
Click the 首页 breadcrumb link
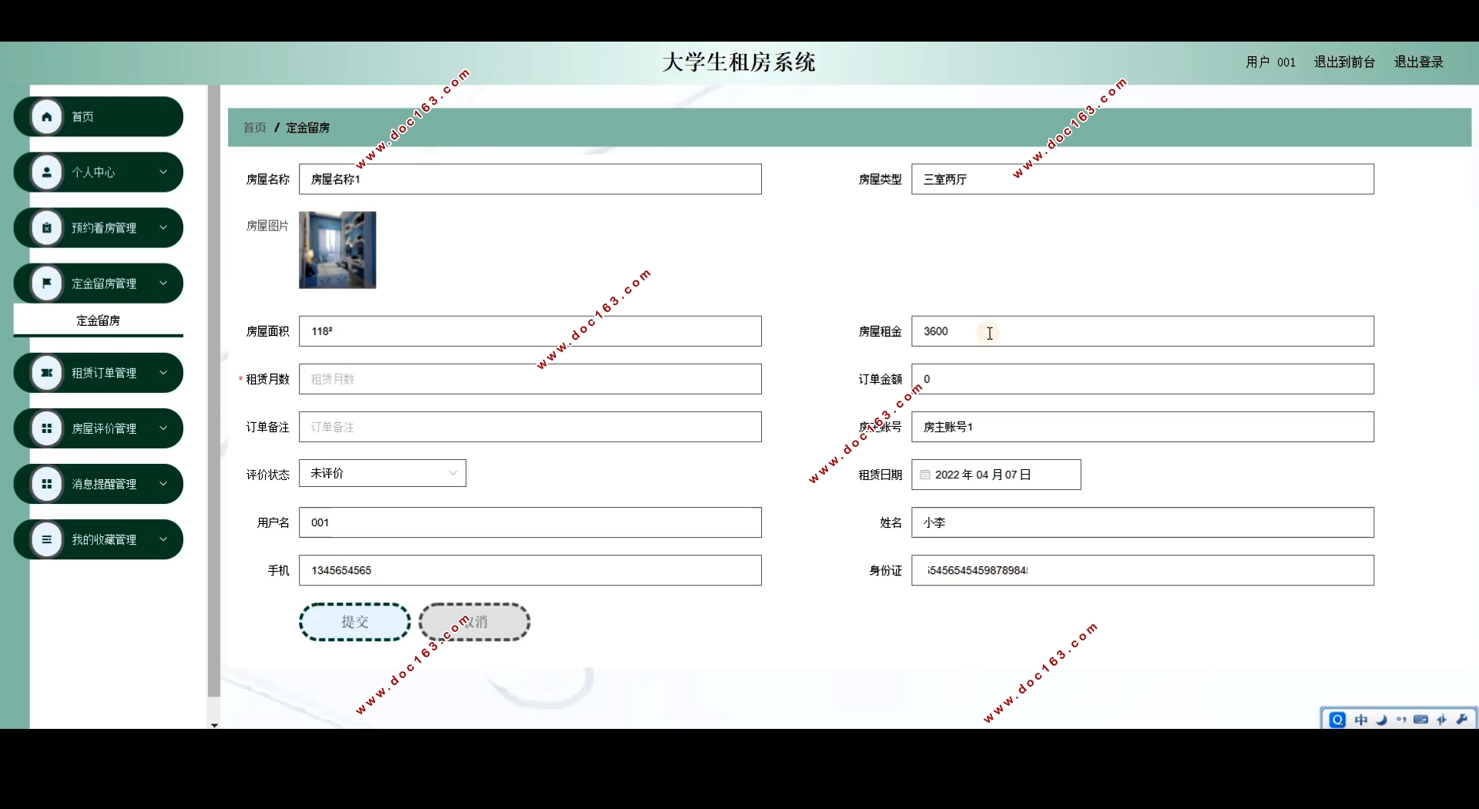255,128
